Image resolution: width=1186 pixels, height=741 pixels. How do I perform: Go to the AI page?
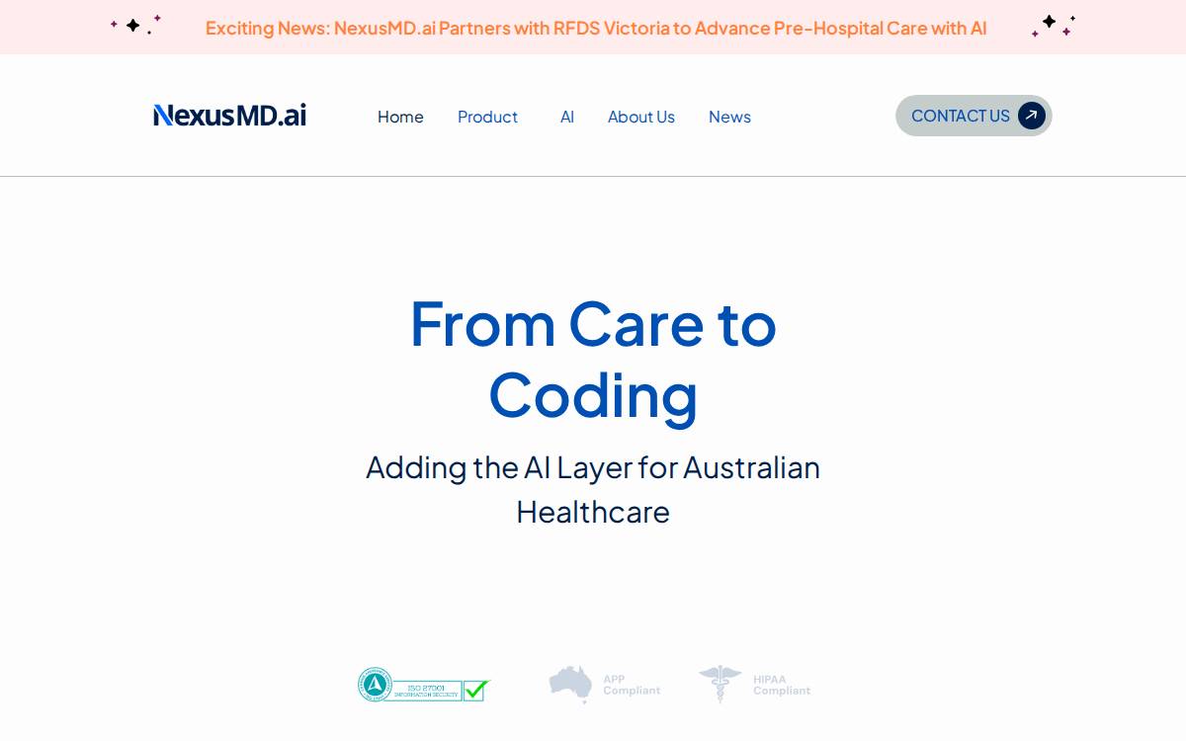[567, 117]
